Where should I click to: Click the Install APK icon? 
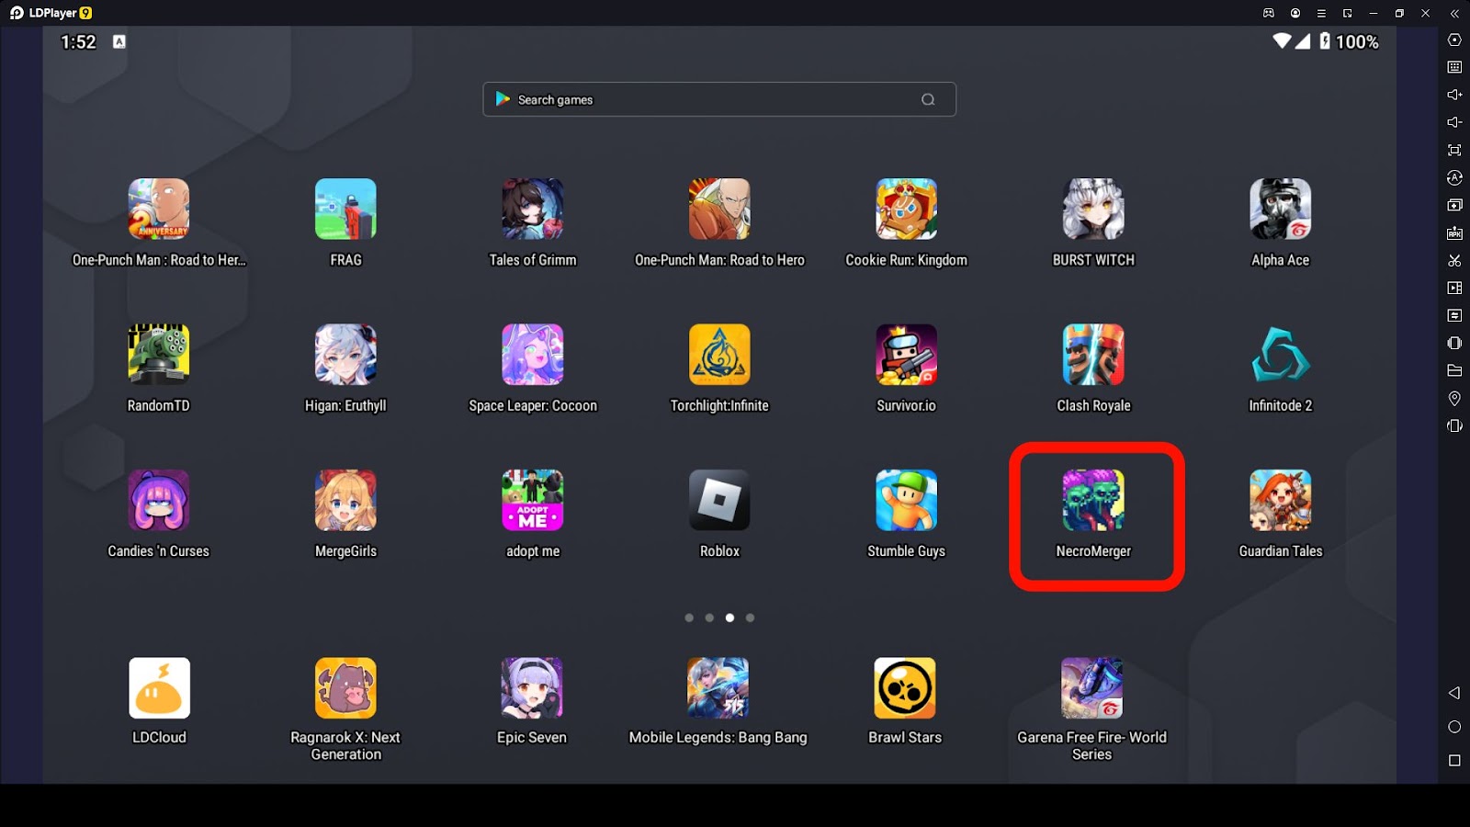point(1454,232)
